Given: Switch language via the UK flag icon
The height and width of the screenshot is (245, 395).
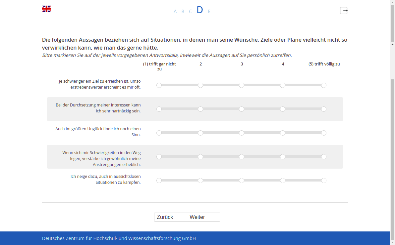Looking at the screenshot, I should [47, 9].
